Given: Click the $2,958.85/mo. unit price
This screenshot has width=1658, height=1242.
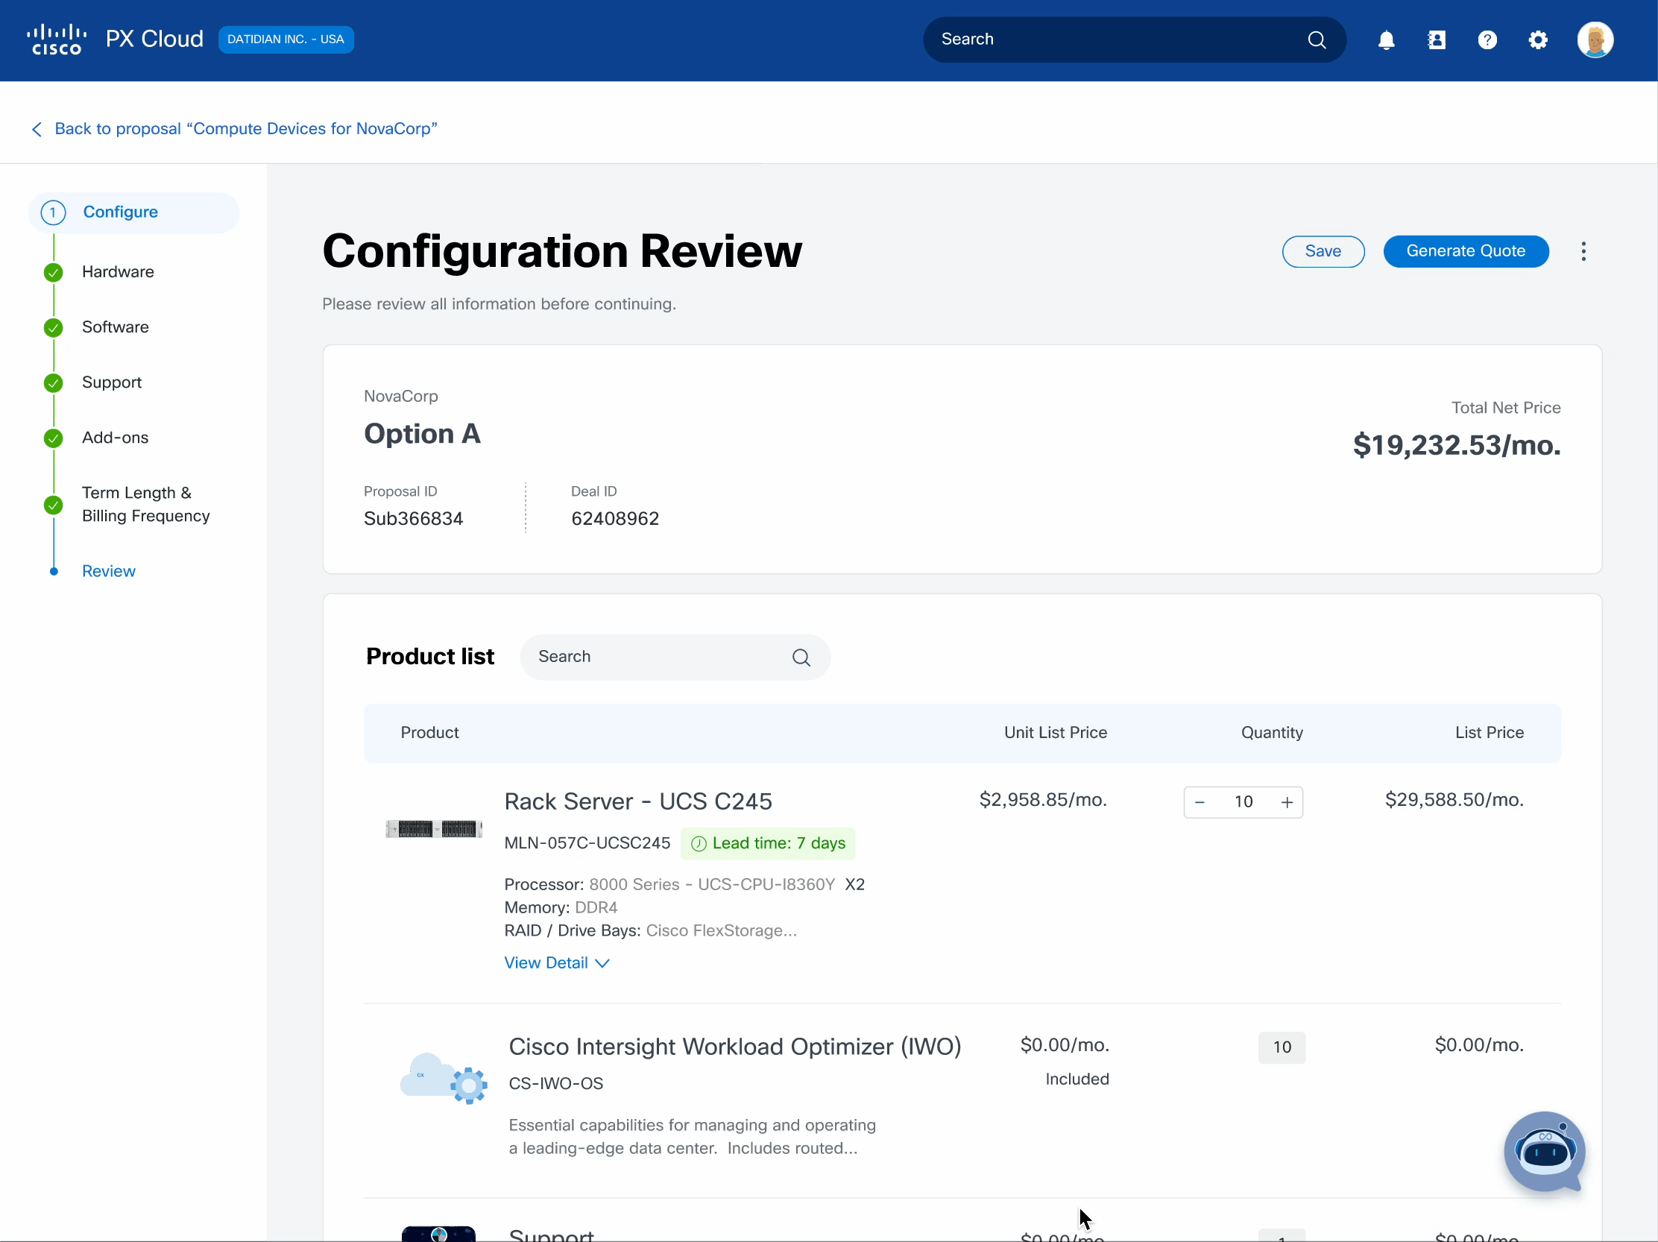Looking at the screenshot, I should [1044, 800].
